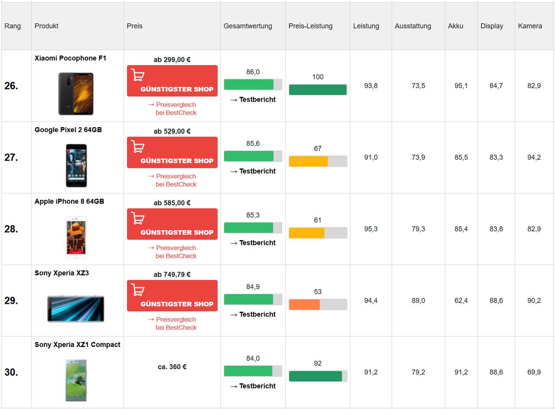This screenshot has height=409, width=555.
Task: Click the Xiaomi Pocophone F1 product title
Action: pyautogui.click(x=70, y=58)
